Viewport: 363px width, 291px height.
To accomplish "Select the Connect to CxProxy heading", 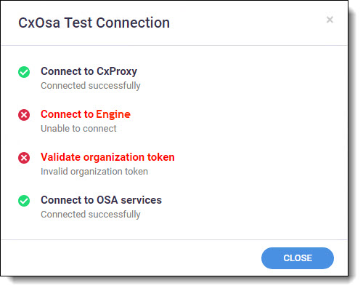I will click(89, 71).
